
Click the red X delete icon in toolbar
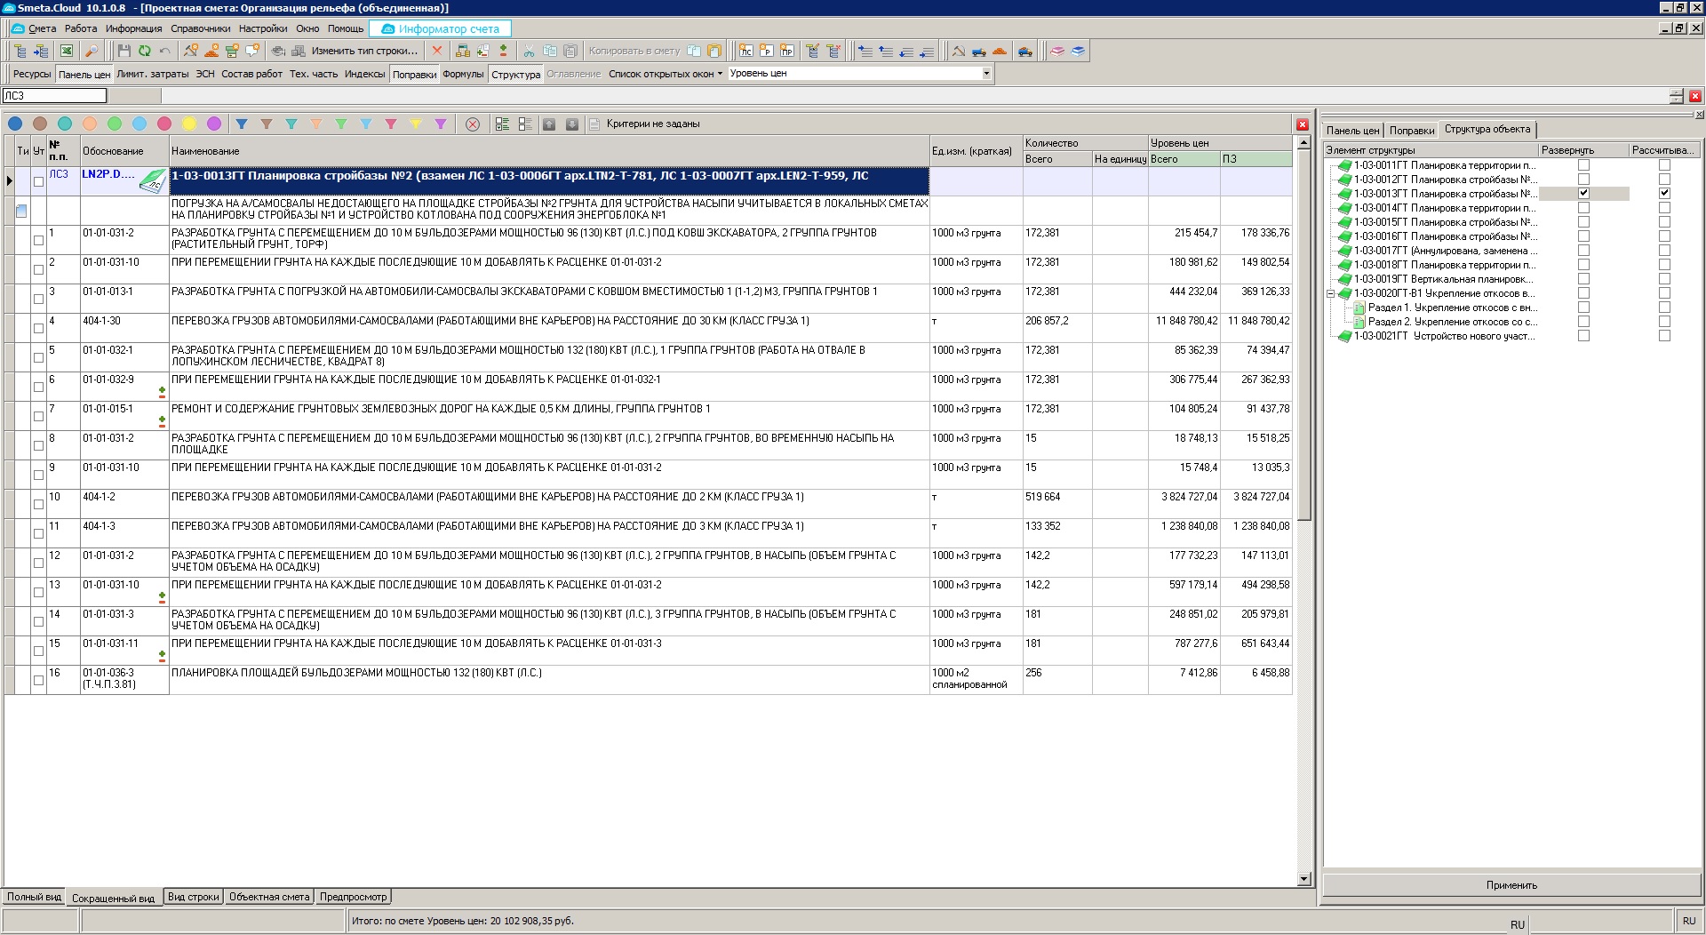437,52
